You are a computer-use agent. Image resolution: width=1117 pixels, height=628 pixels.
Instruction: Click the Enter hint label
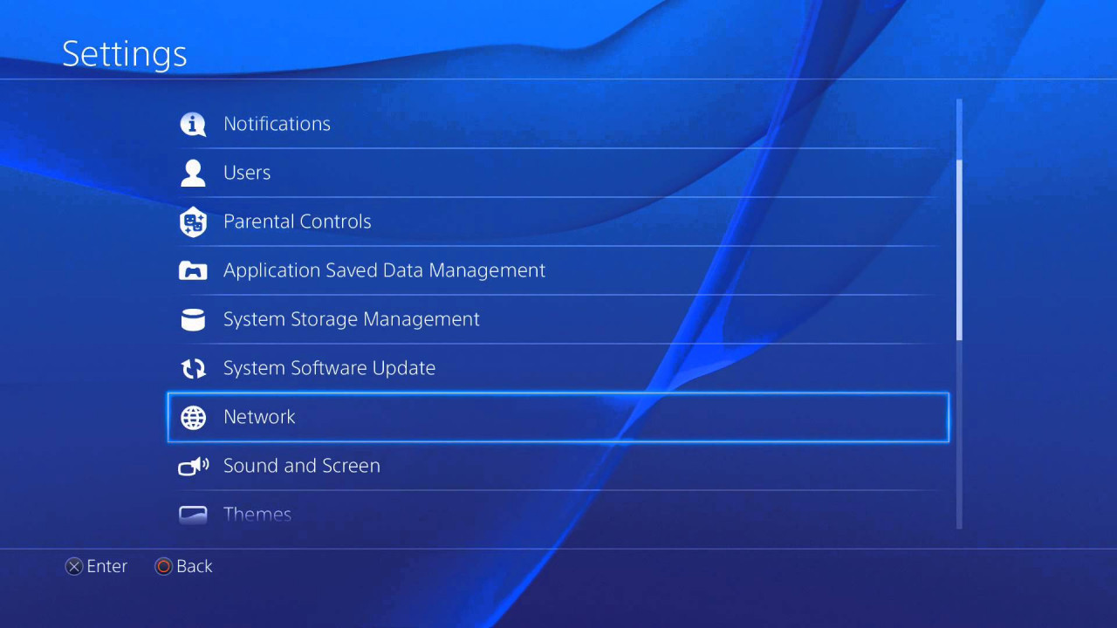click(x=107, y=567)
